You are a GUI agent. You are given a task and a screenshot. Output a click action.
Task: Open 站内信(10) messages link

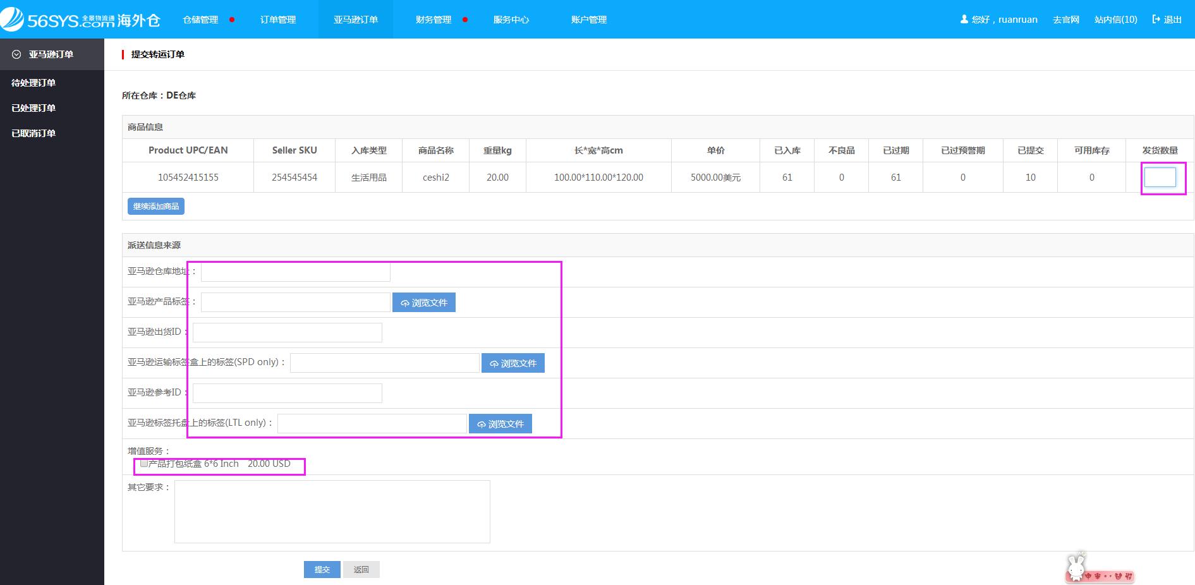1115,19
